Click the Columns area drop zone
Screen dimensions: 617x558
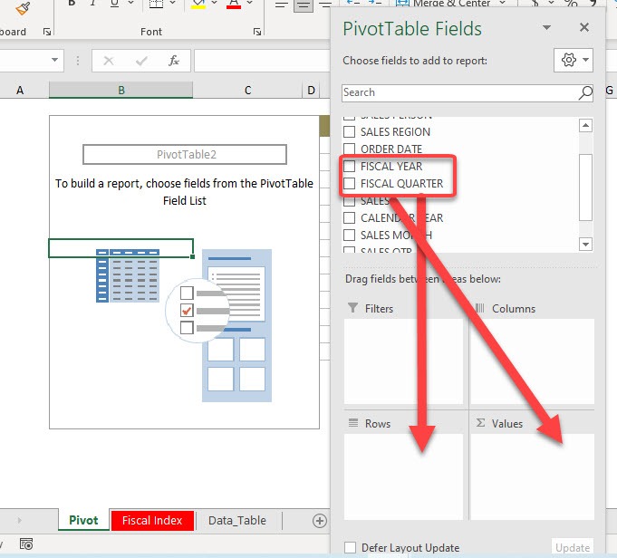pyautogui.click(x=533, y=361)
